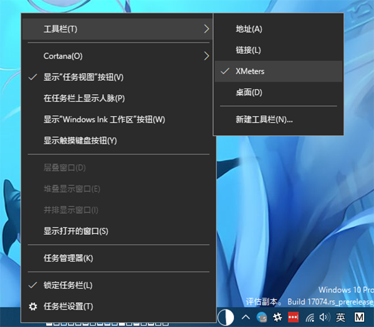Open 任务栏设置(T) with gear icon
The image size is (374, 327).
pos(68,306)
